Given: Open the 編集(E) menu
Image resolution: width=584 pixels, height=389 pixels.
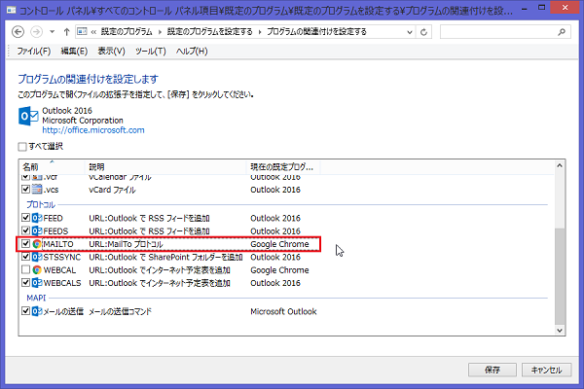Looking at the screenshot, I should tap(74, 51).
